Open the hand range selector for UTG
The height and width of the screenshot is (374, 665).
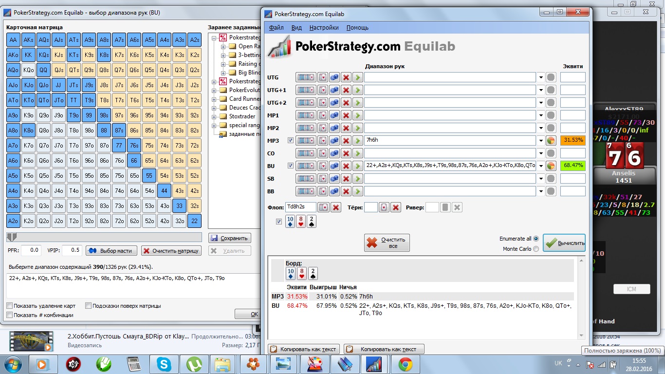pyautogui.click(x=306, y=77)
